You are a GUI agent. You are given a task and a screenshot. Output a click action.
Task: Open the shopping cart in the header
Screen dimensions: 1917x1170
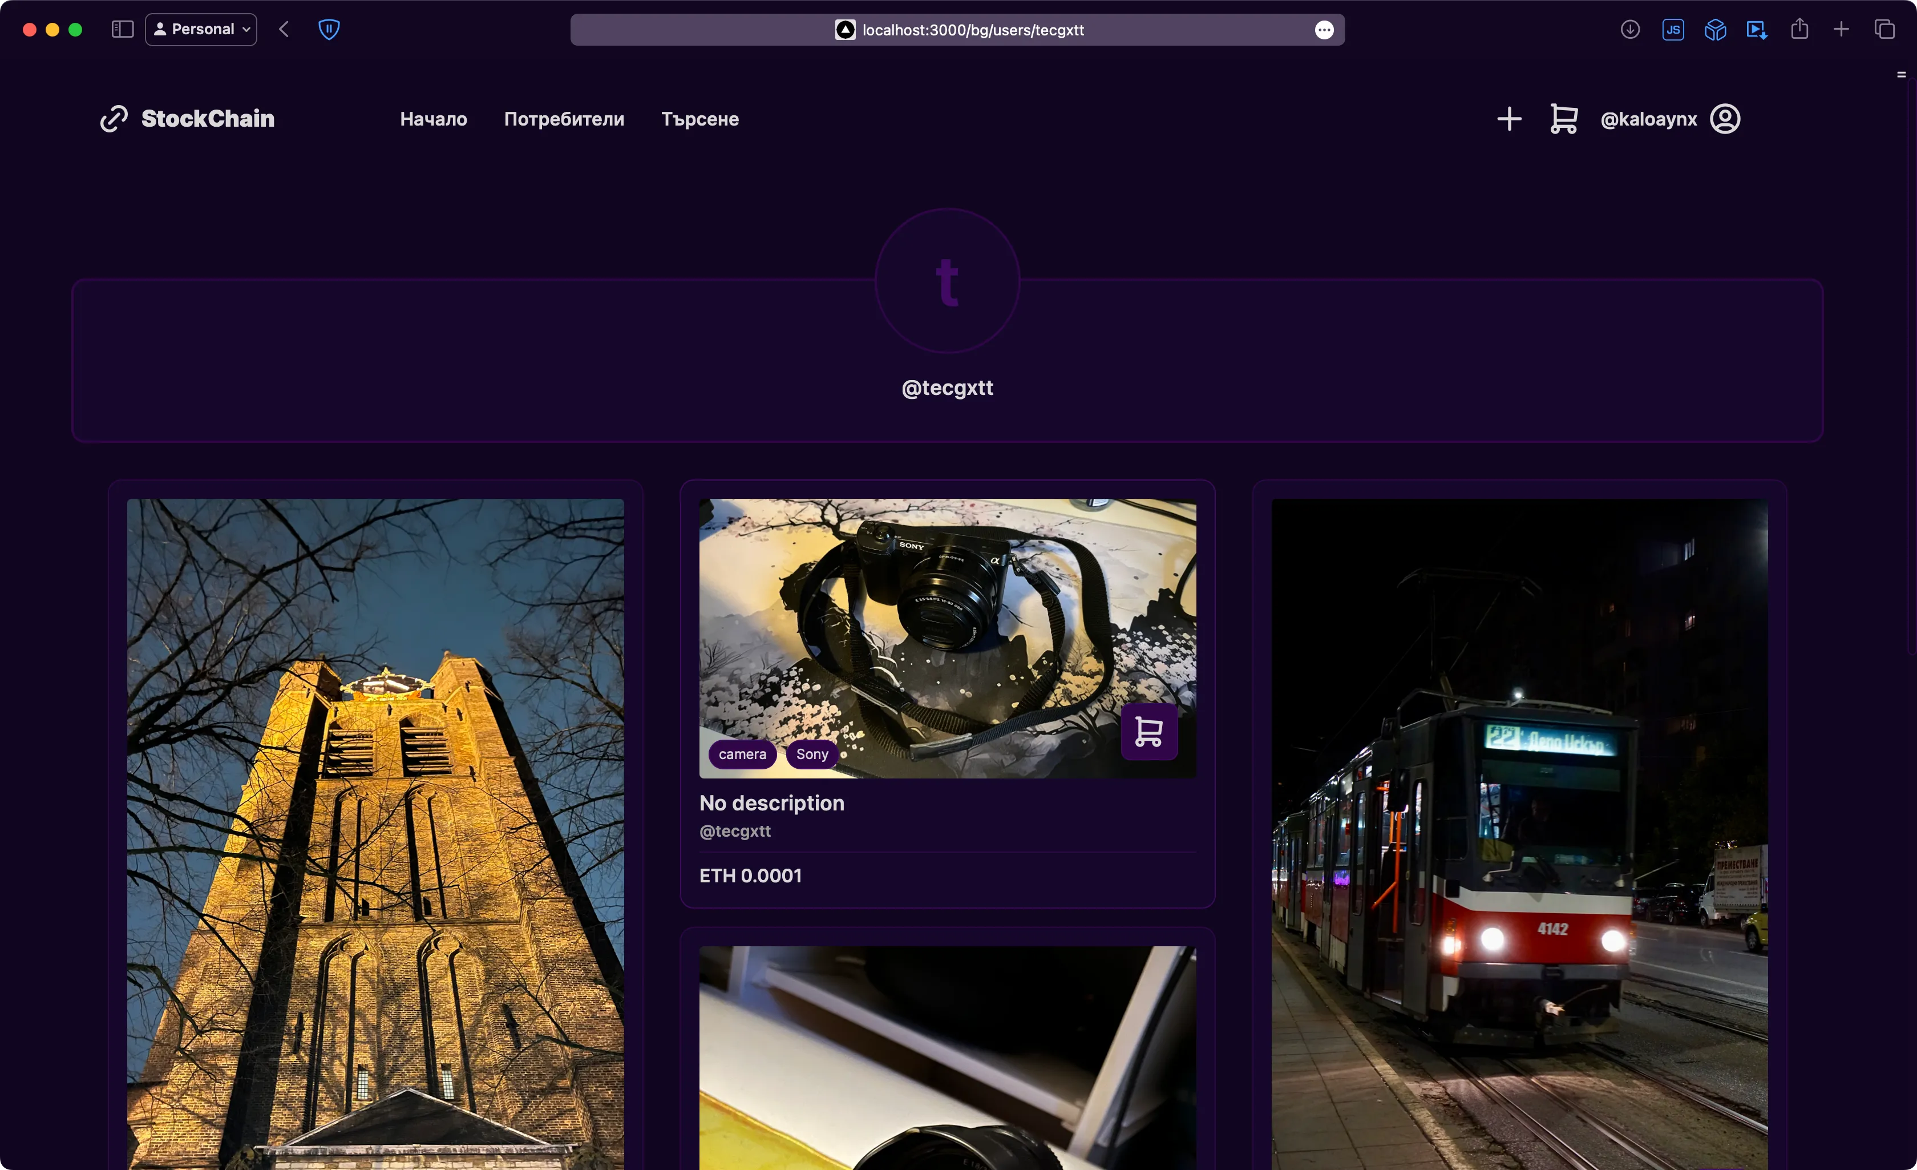pos(1564,119)
